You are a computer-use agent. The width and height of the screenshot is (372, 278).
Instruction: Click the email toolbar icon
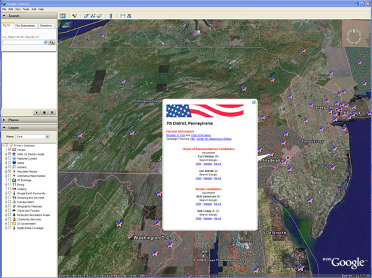coord(122,16)
